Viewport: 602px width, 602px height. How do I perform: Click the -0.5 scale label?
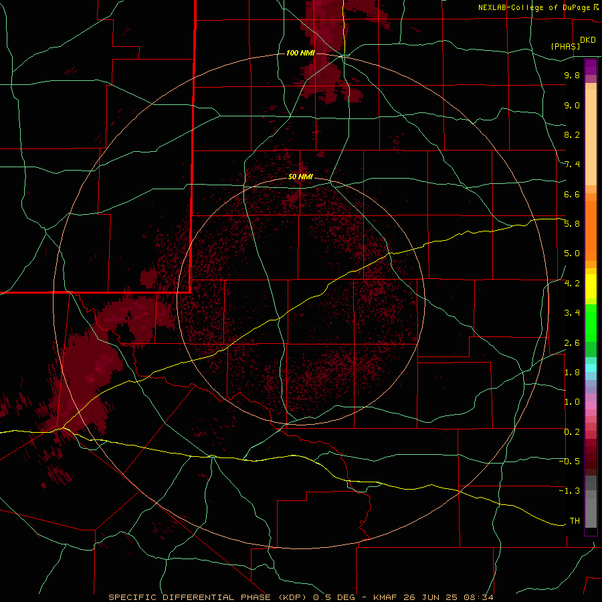[x=569, y=462]
